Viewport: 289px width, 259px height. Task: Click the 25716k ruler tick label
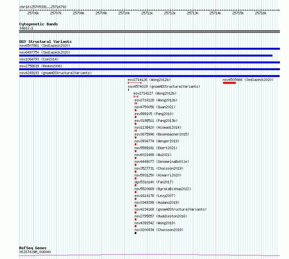click(x=261, y=13)
